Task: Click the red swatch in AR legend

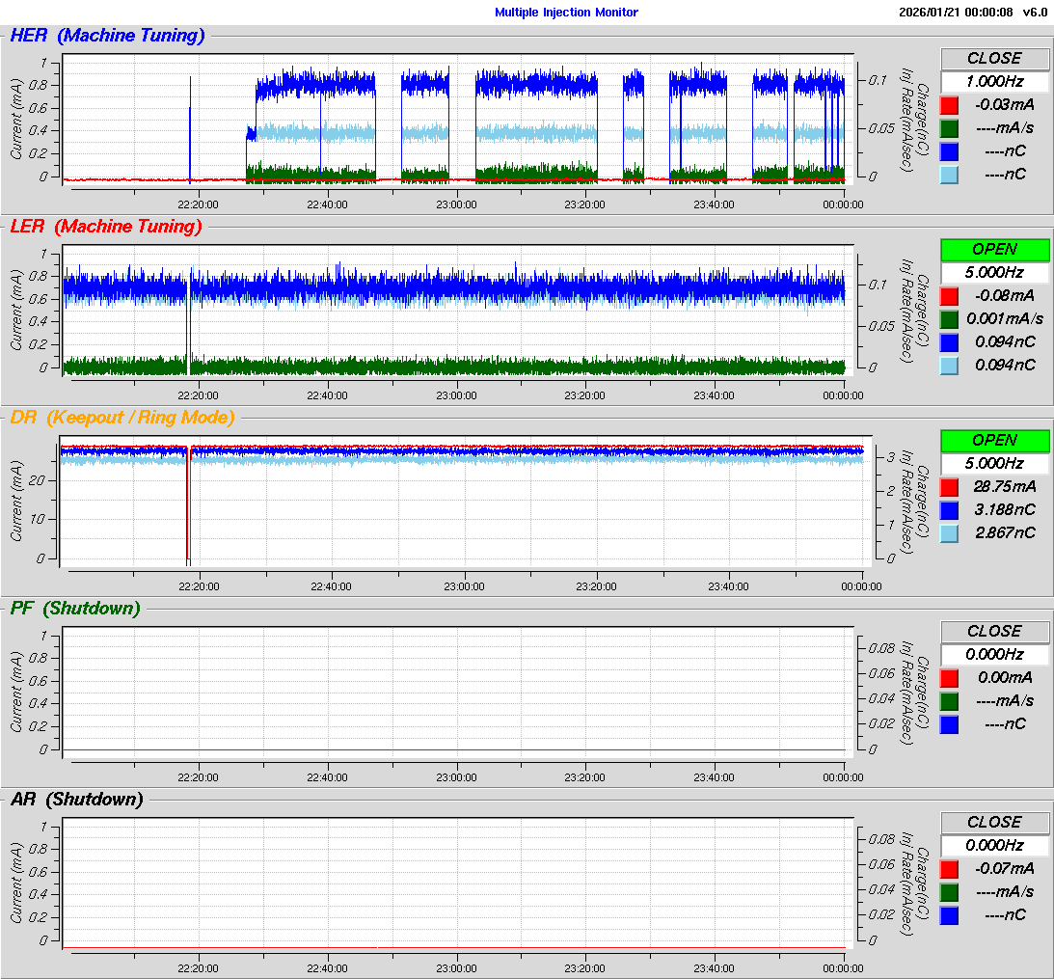Action: click(x=949, y=868)
